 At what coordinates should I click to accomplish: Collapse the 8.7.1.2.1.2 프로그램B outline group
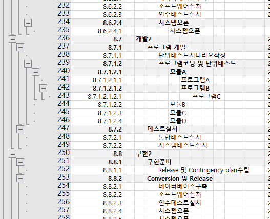[x=44, y=89]
